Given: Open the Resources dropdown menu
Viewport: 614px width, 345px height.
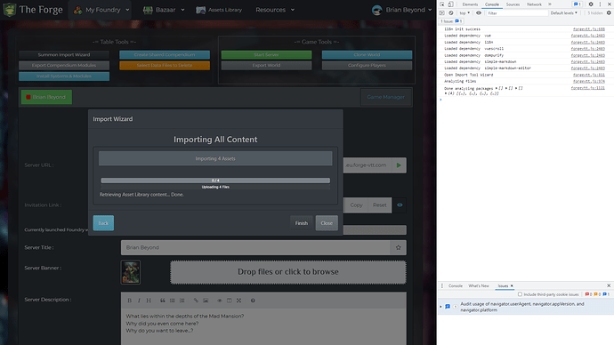Looking at the screenshot, I should pyautogui.click(x=275, y=10).
